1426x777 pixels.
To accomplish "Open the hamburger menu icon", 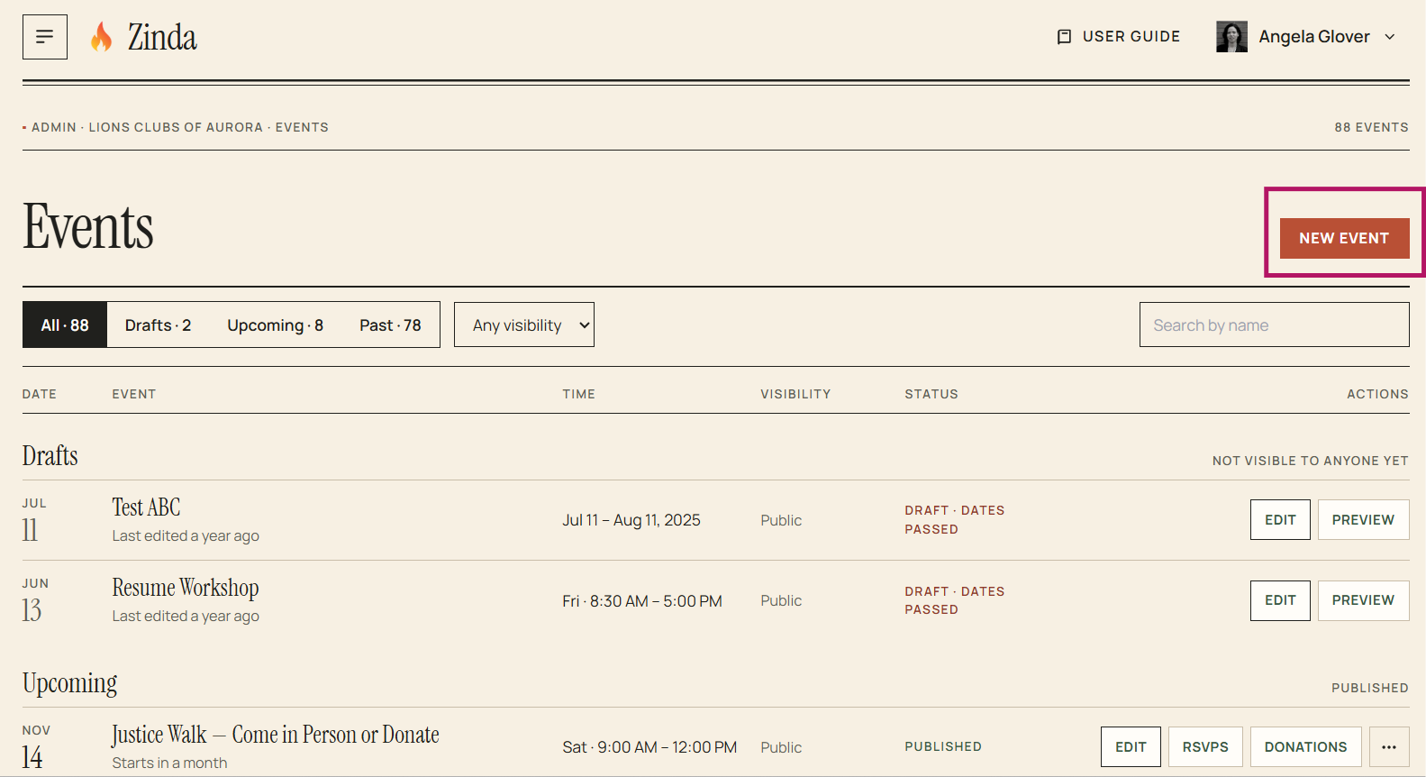I will tap(45, 37).
